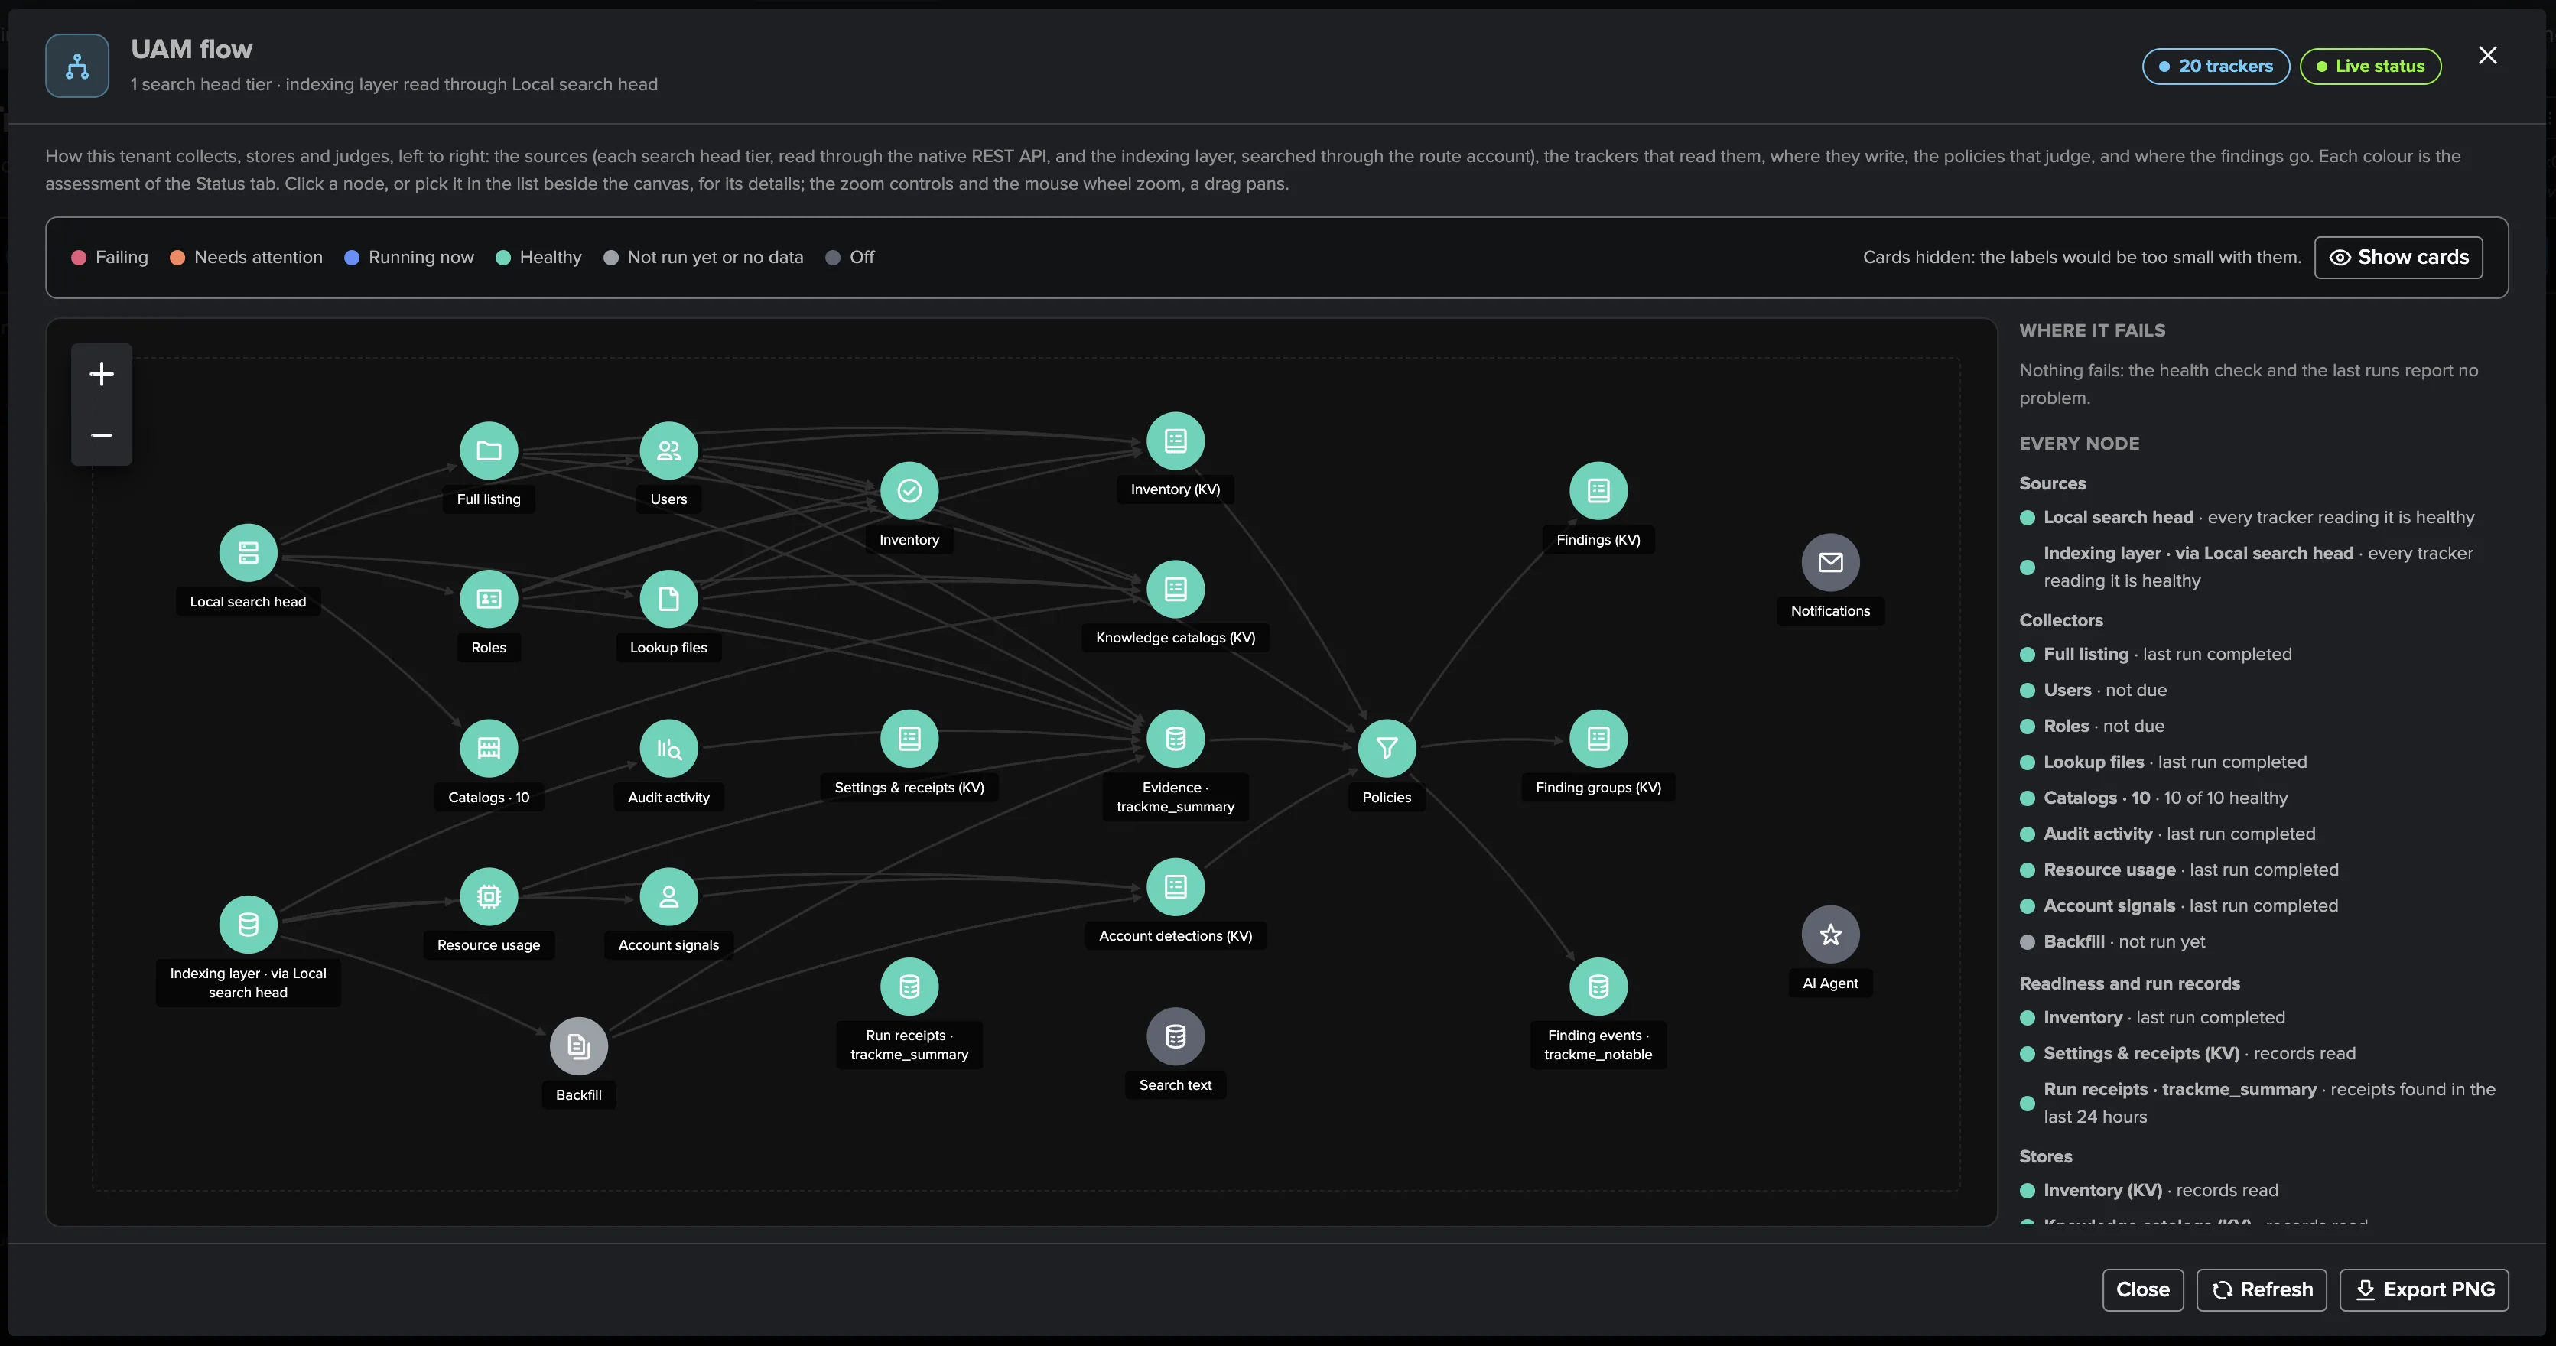2556x1346 pixels.
Task: Open the Search text node
Action: tap(1176, 1036)
